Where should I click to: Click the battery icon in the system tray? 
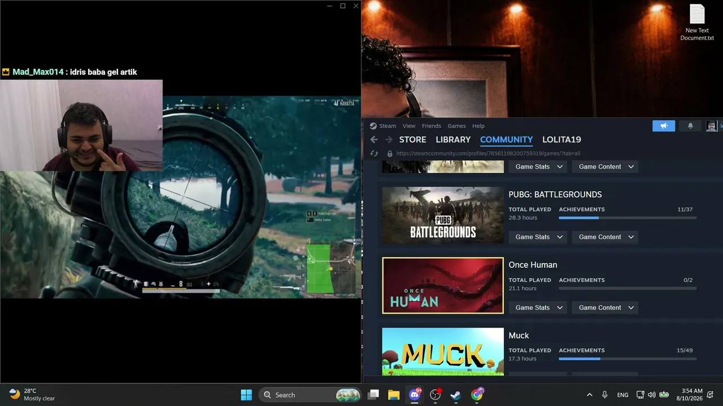coord(664,395)
